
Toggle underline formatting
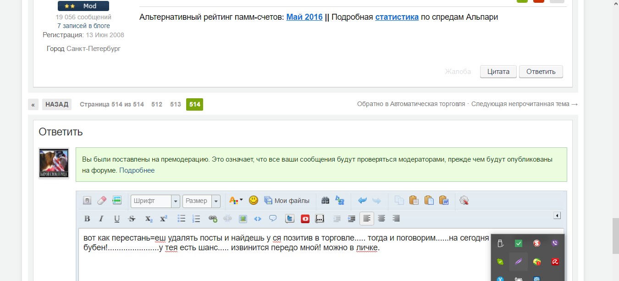click(117, 219)
